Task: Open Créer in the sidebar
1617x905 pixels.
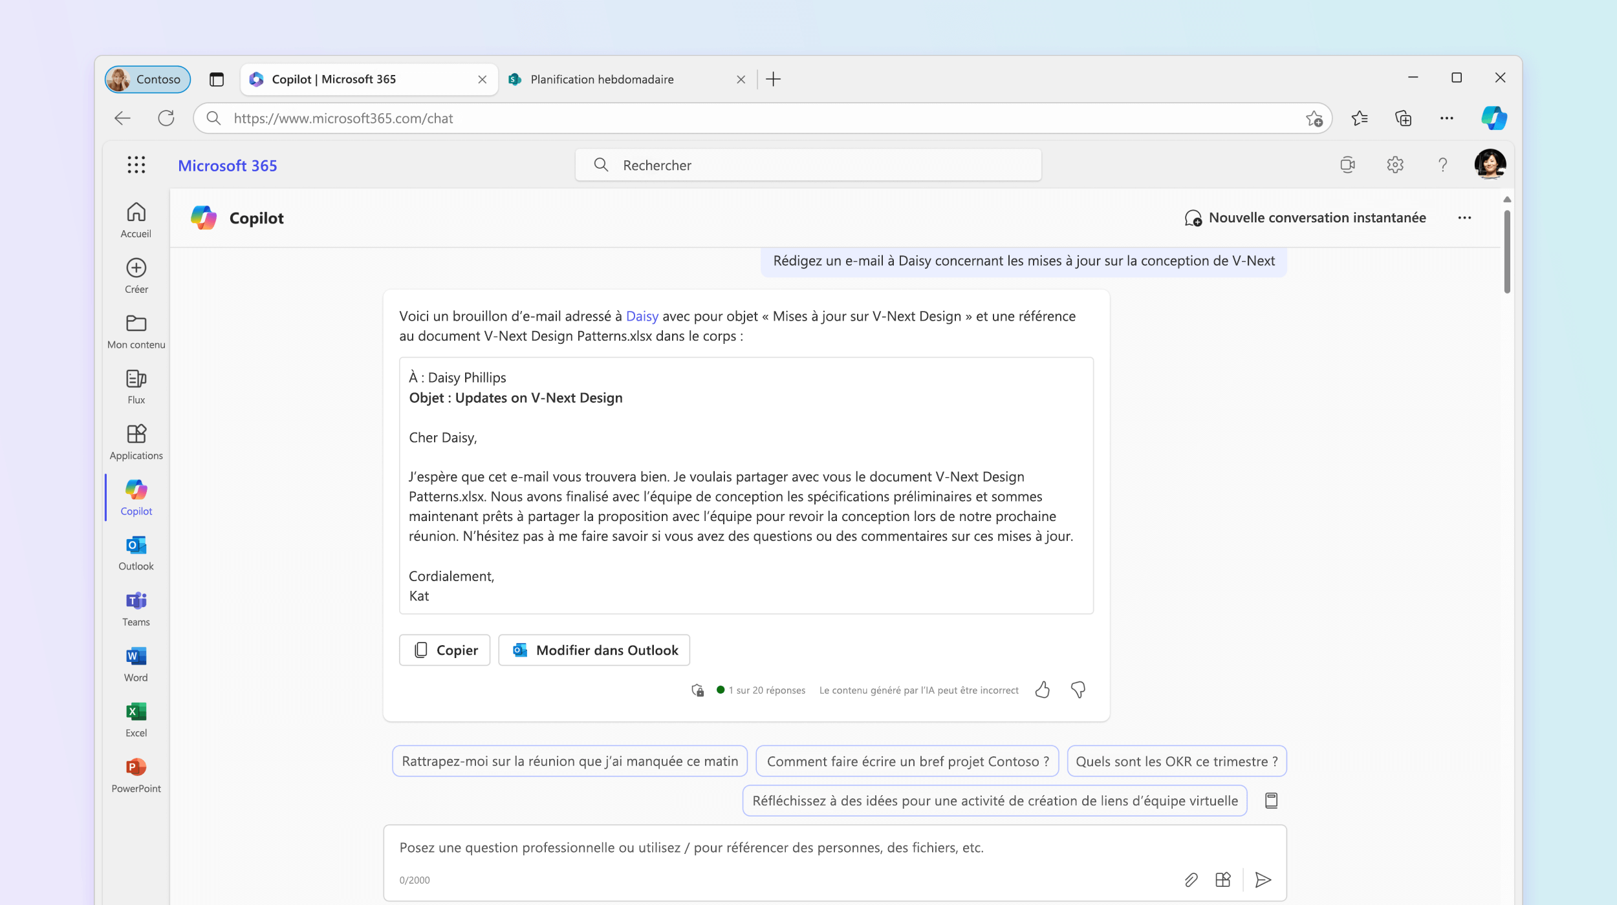Action: pos(136,276)
